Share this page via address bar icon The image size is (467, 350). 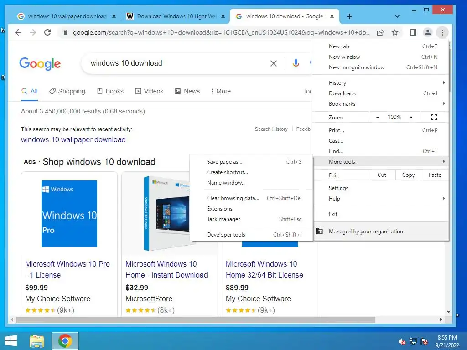pos(380,32)
